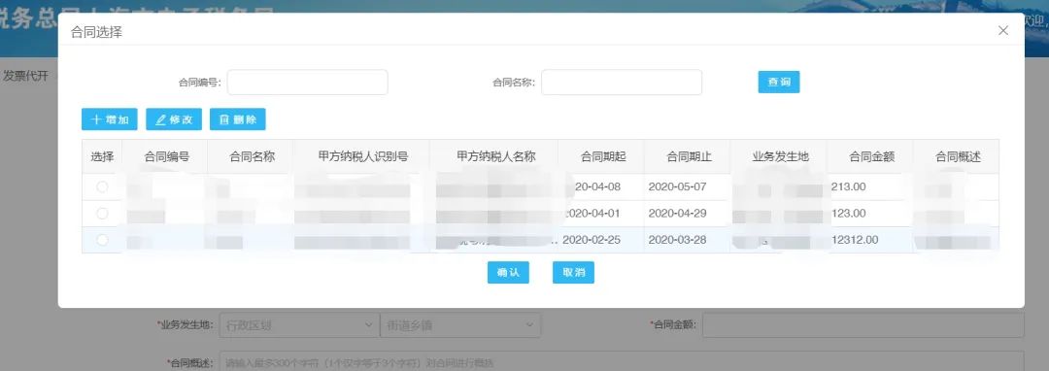Image resolution: width=1049 pixels, height=371 pixels.
Task: Click the 增加 add button
Action: coord(110,119)
